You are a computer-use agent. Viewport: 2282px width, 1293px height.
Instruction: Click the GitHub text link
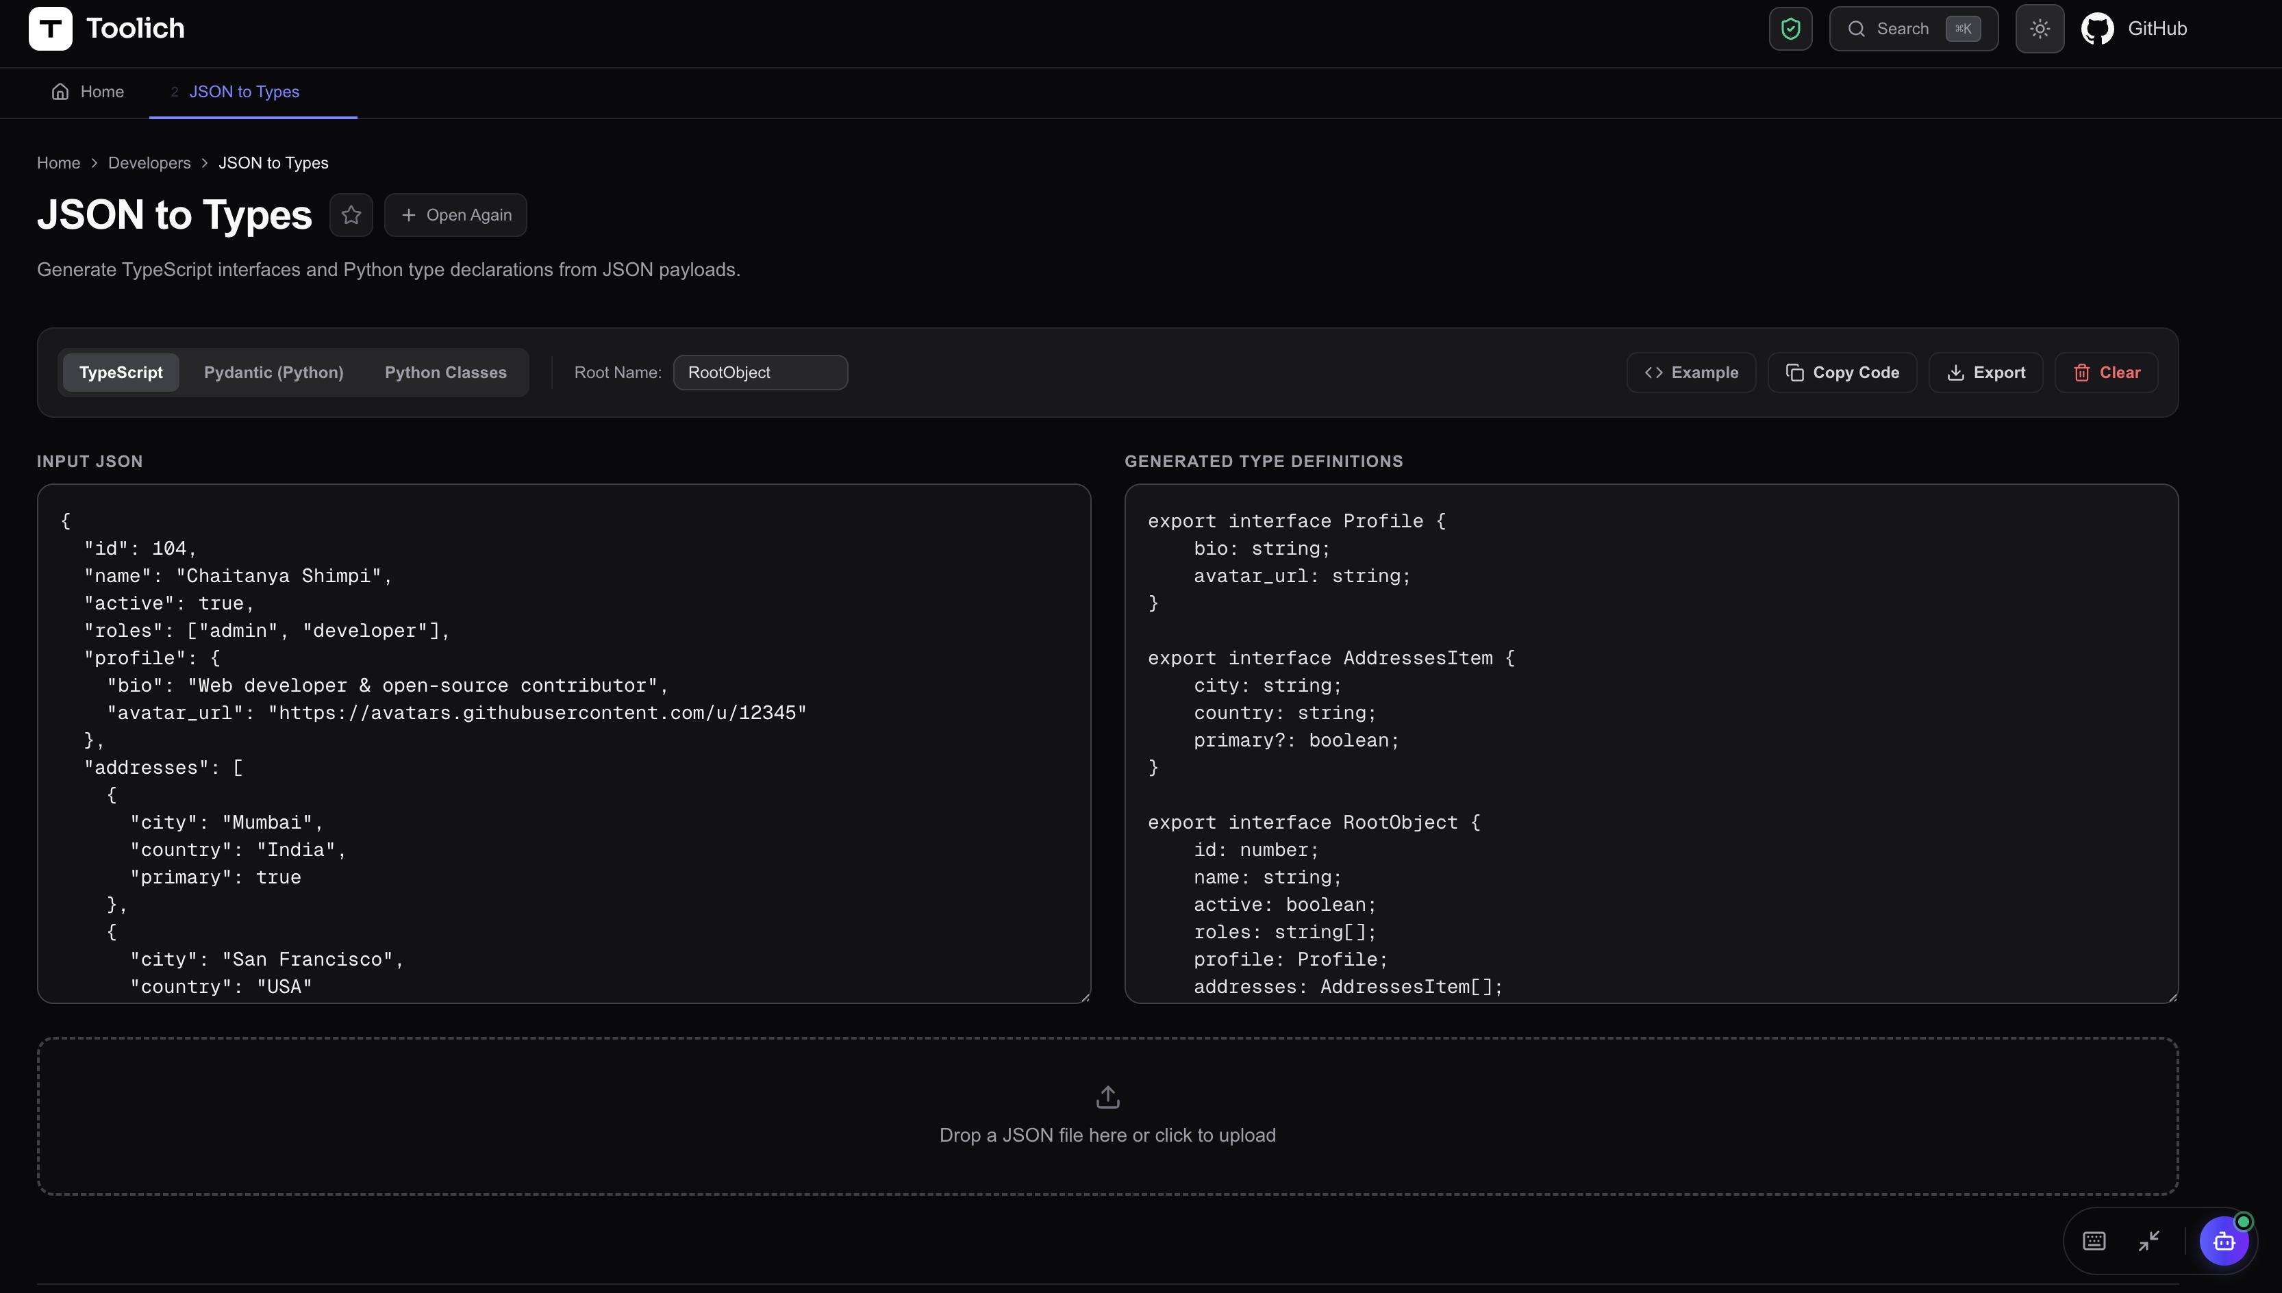point(2157,28)
